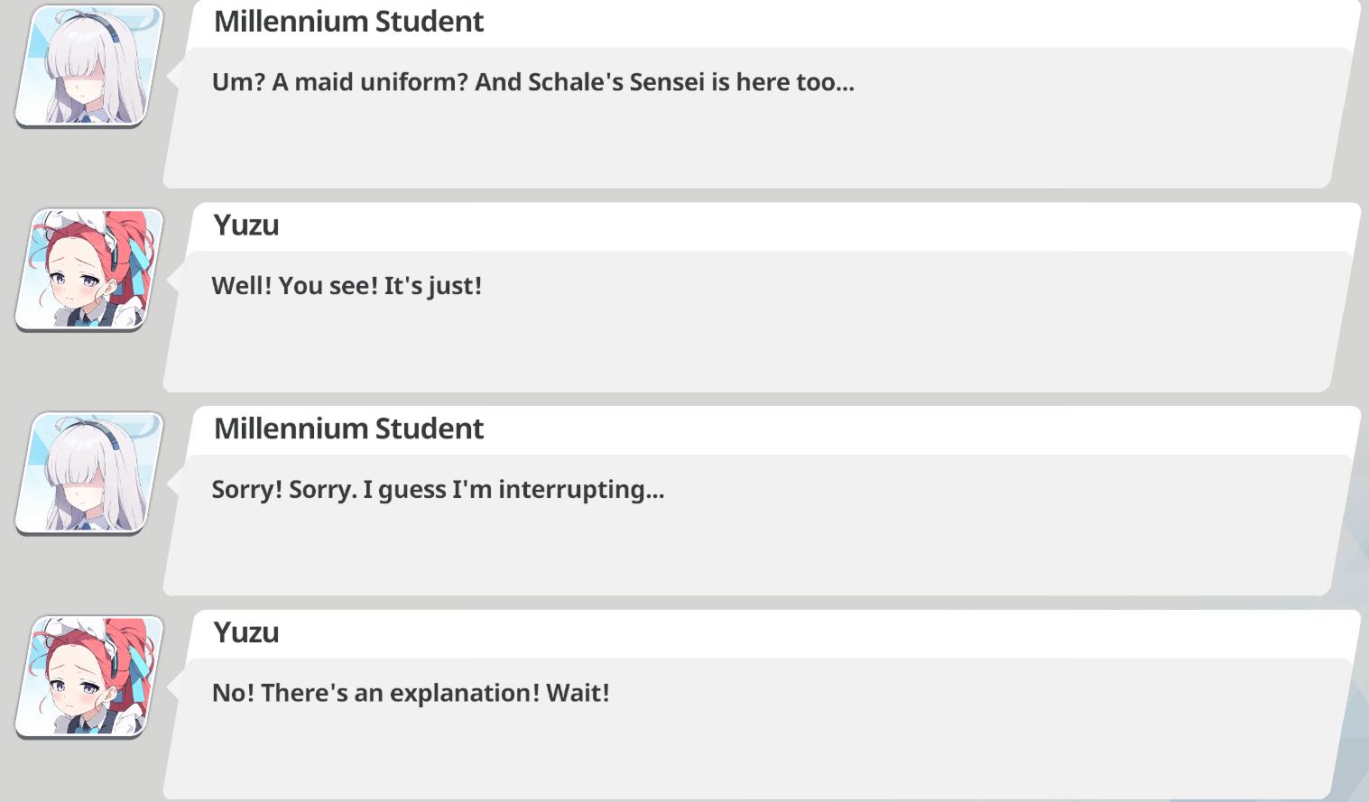The height and width of the screenshot is (802, 1369).
Task: Click the empty bubble area below the "I'm interrupting" text
Action: 749,552
